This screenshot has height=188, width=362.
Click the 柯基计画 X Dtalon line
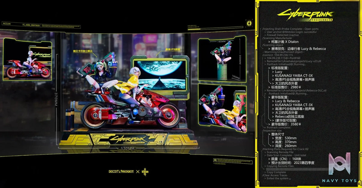(283, 42)
